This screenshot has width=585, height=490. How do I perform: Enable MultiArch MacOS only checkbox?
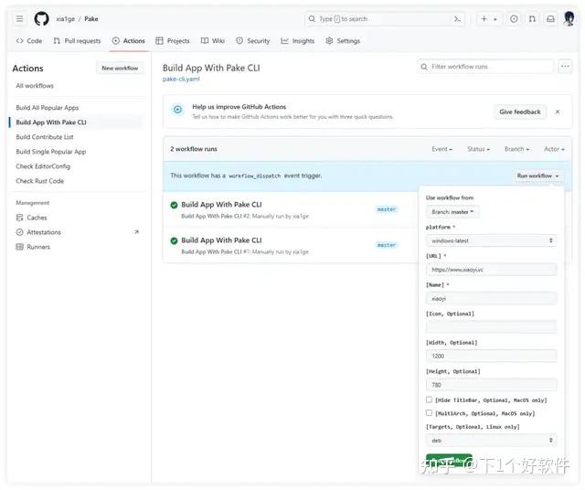point(429,412)
